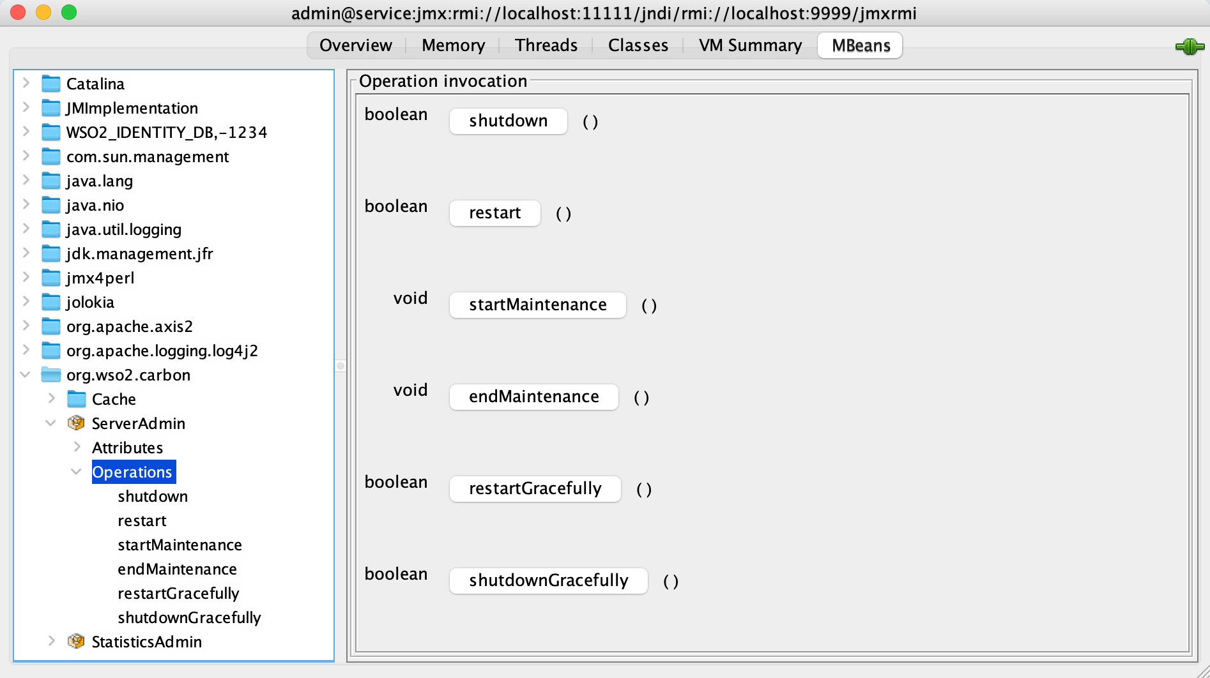Click the org.apache.axis2 folder icon
The image size is (1210, 678).
click(51, 326)
